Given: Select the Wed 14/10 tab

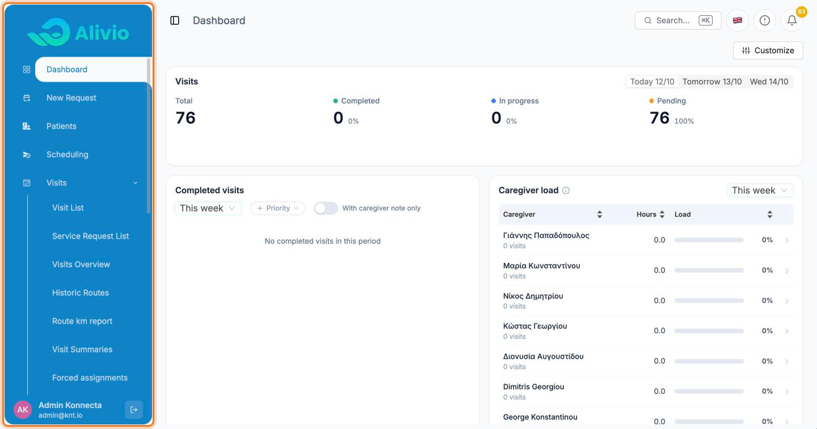Looking at the screenshot, I should (769, 82).
